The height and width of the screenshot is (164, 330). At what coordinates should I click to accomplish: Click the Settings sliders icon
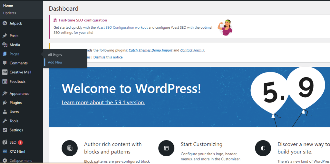coord(5,130)
